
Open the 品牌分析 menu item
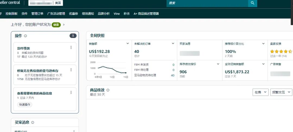[104, 14]
